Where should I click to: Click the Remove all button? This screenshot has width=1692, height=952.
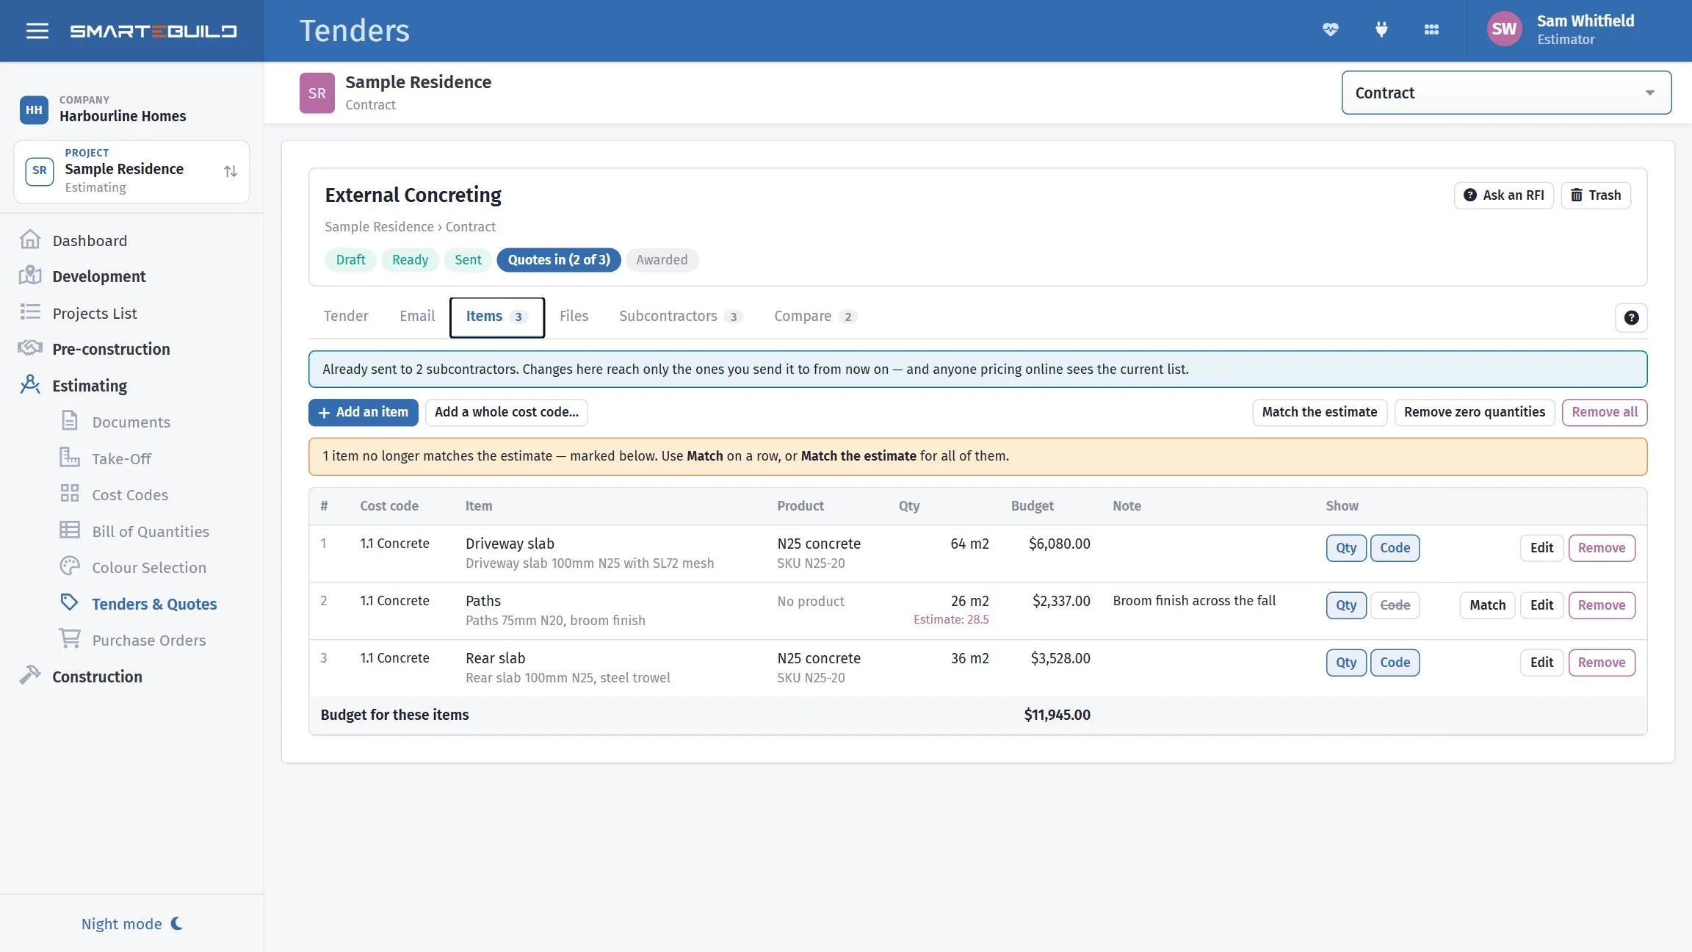[x=1604, y=412]
